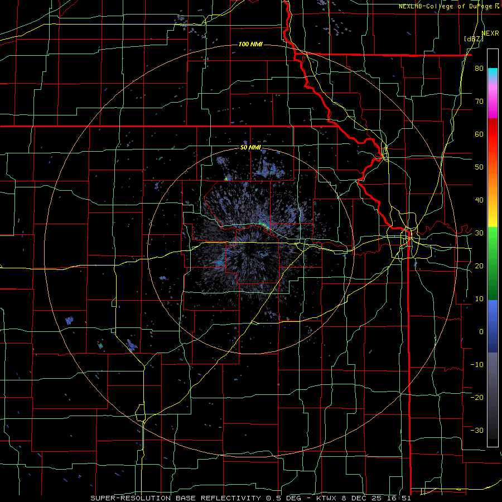Click the "NEXR" label near the color scale
The width and height of the screenshot is (502, 502).
[x=490, y=33]
